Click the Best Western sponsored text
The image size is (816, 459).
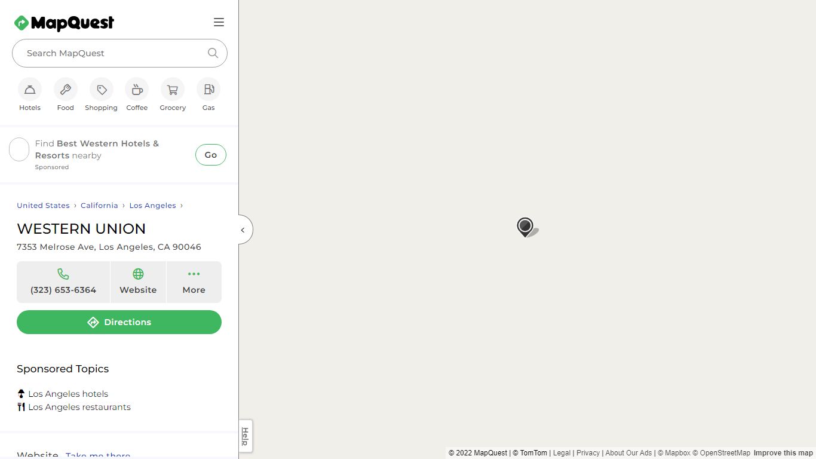click(x=97, y=149)
